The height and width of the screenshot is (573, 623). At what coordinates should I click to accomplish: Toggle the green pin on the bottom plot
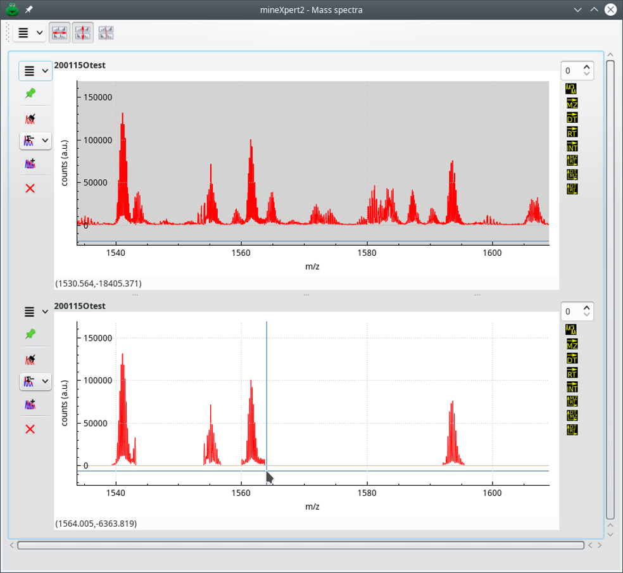tap(30, 334)
